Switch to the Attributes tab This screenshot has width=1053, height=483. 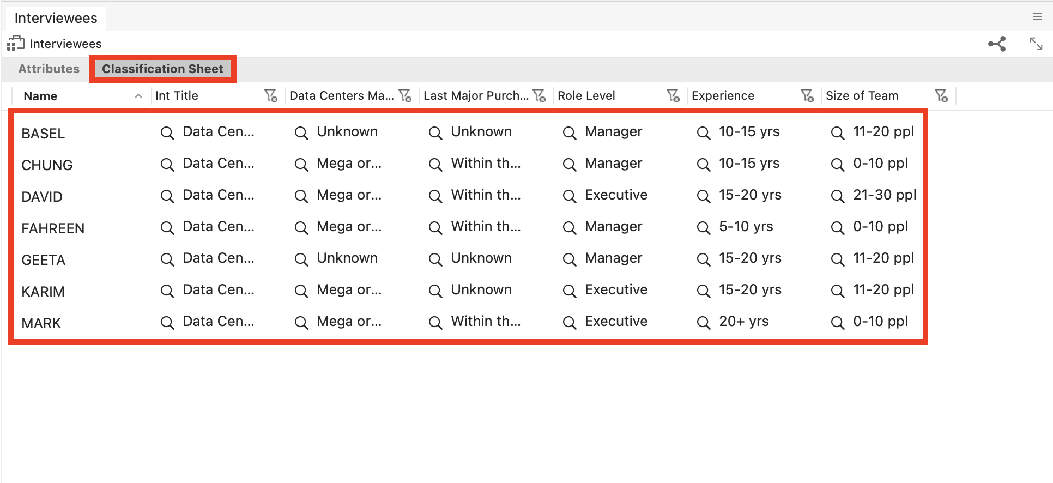(49, 69)
